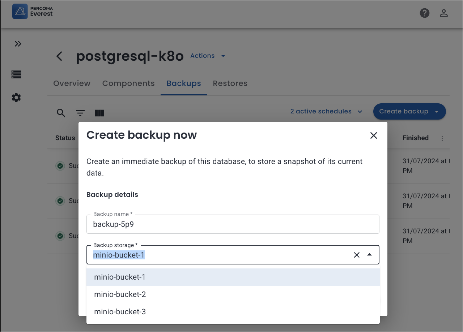The height and width of the screenshot is (332, 463).
Task: Open the Actions dropdown menu
Action: point(208,56)
